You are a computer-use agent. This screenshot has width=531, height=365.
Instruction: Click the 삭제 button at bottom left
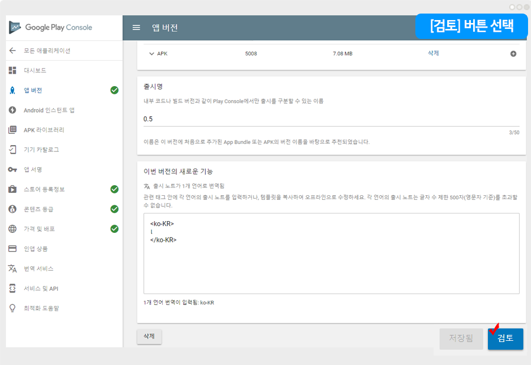point(149,337)
